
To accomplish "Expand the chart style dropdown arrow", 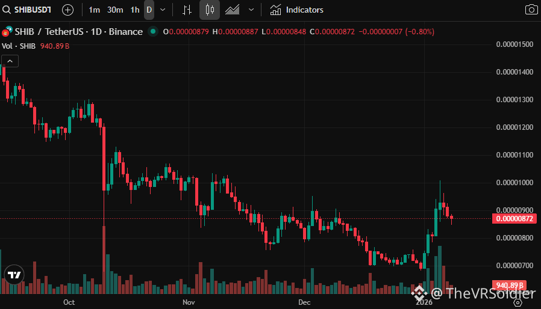I will coord(251,10).
